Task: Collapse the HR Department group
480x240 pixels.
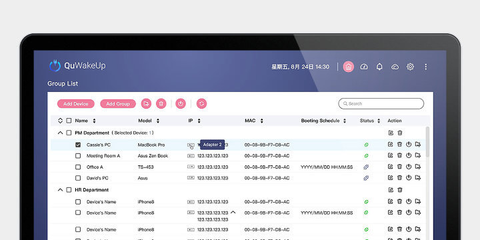Action: 60,190
